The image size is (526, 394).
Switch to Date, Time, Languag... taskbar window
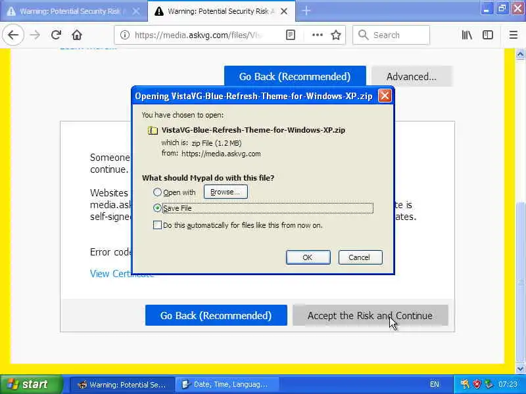pos(229,384)
